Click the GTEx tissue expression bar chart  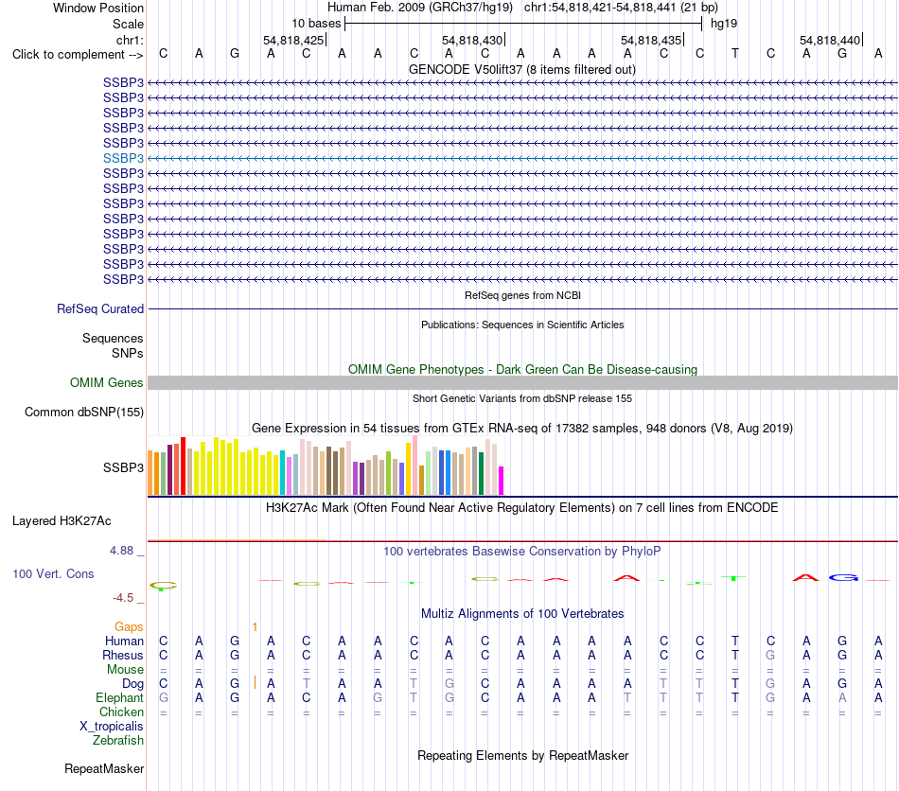pyautogui.click(x=326, y=466)
